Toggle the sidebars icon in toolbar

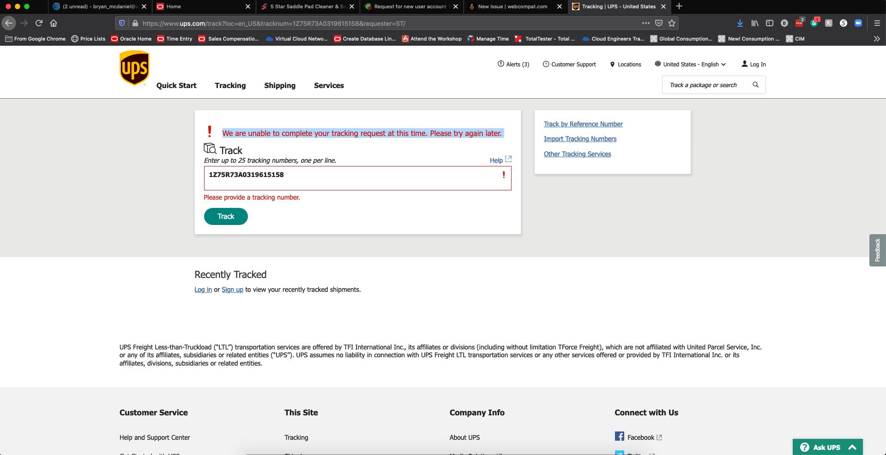(769, 23)
